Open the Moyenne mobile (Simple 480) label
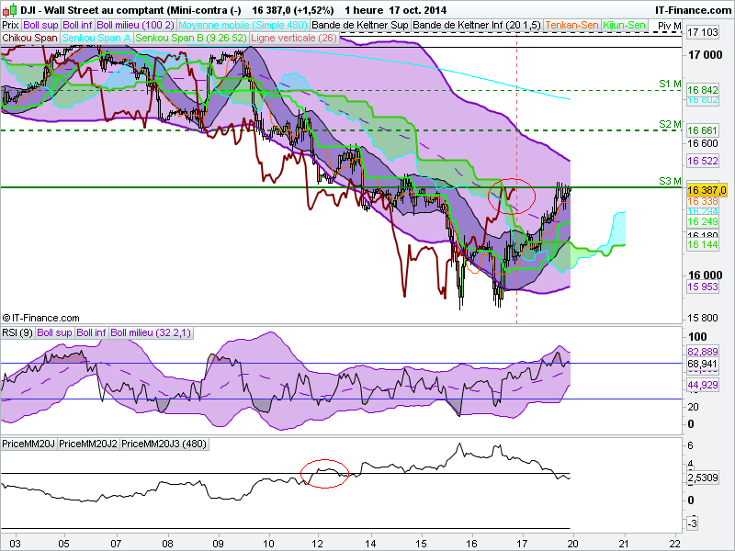 point(243,26)
